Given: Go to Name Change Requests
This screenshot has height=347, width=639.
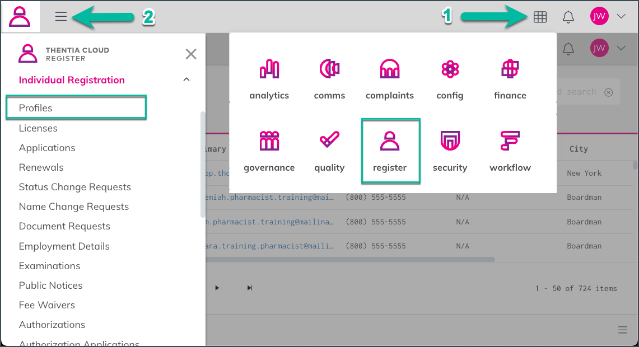Looking at the screenshot, I should (x=74, y=207).
